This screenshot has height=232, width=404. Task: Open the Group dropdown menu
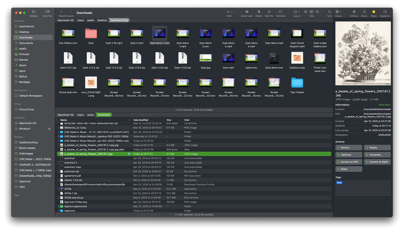(338, 12)
